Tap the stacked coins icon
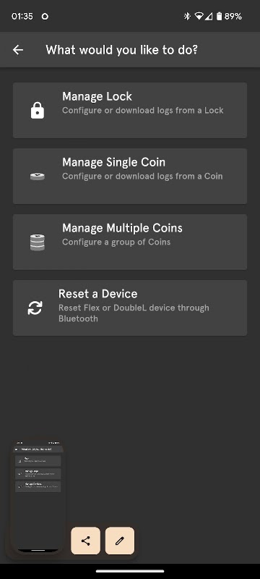This screenshot has width=260, height=579. click(x=38, y=242)
